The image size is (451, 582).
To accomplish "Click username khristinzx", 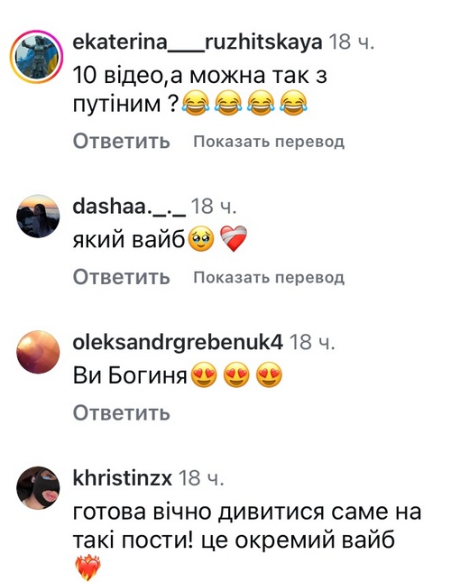I will (x=123, y=477).
